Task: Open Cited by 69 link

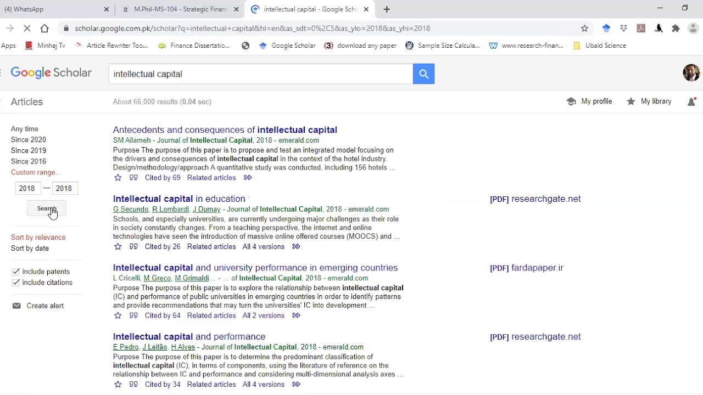Action: (163, 178)
